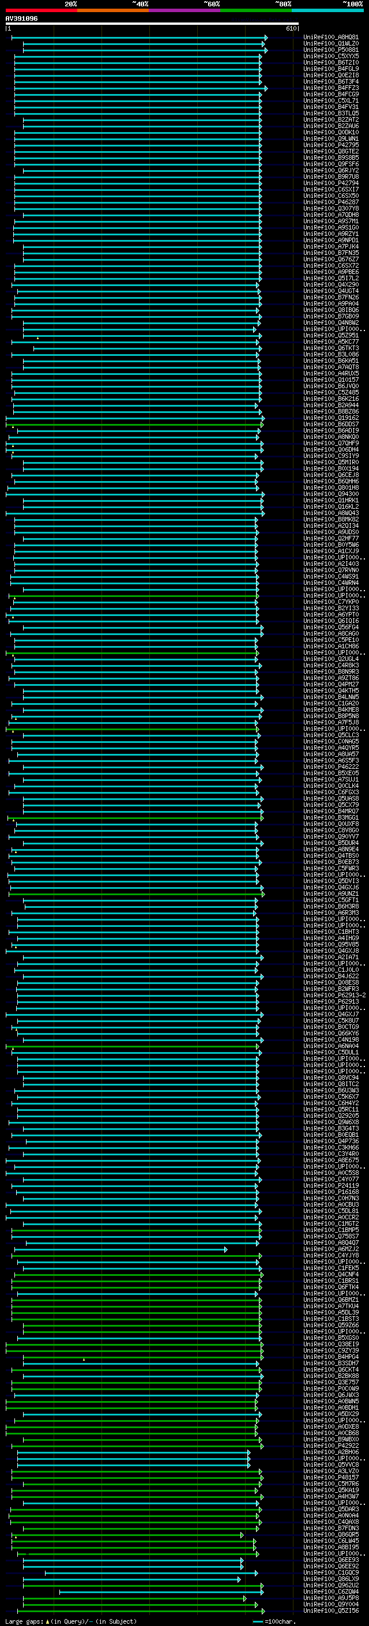Select the UniRef100_B6ADI9 label
The width and height of the screenshot is (369, 1626).
point(330,430)
